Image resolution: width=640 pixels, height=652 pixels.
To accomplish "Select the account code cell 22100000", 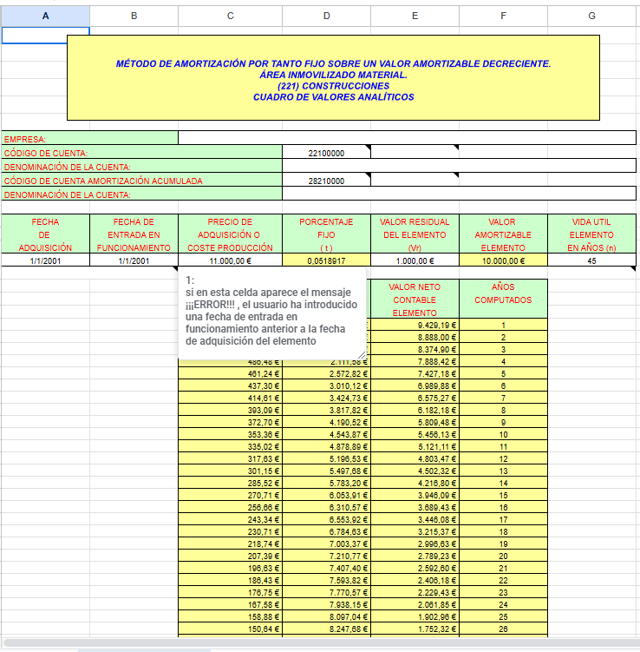I will coord(326,153).
